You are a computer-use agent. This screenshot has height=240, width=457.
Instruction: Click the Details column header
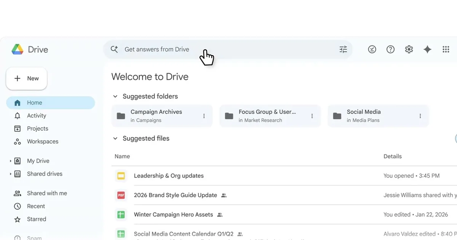[x=393, y=156]
